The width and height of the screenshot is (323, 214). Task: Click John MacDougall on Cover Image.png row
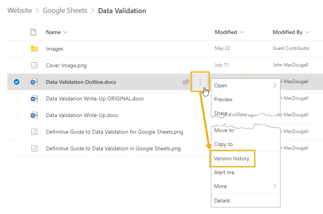coord(291,65)
